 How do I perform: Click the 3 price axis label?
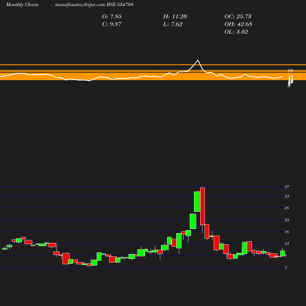tap(286, 267)
